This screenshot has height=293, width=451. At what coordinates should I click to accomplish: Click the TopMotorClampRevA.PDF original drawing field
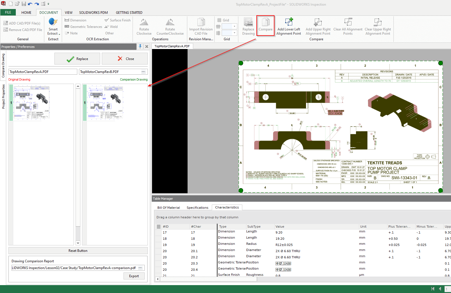(x=43, y=72)
